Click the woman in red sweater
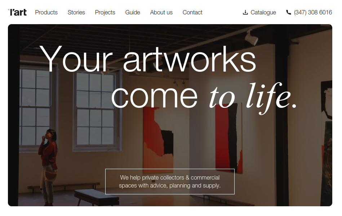Image resolution: width=342 pixels, height=216 pixels. tap(48, 168)
